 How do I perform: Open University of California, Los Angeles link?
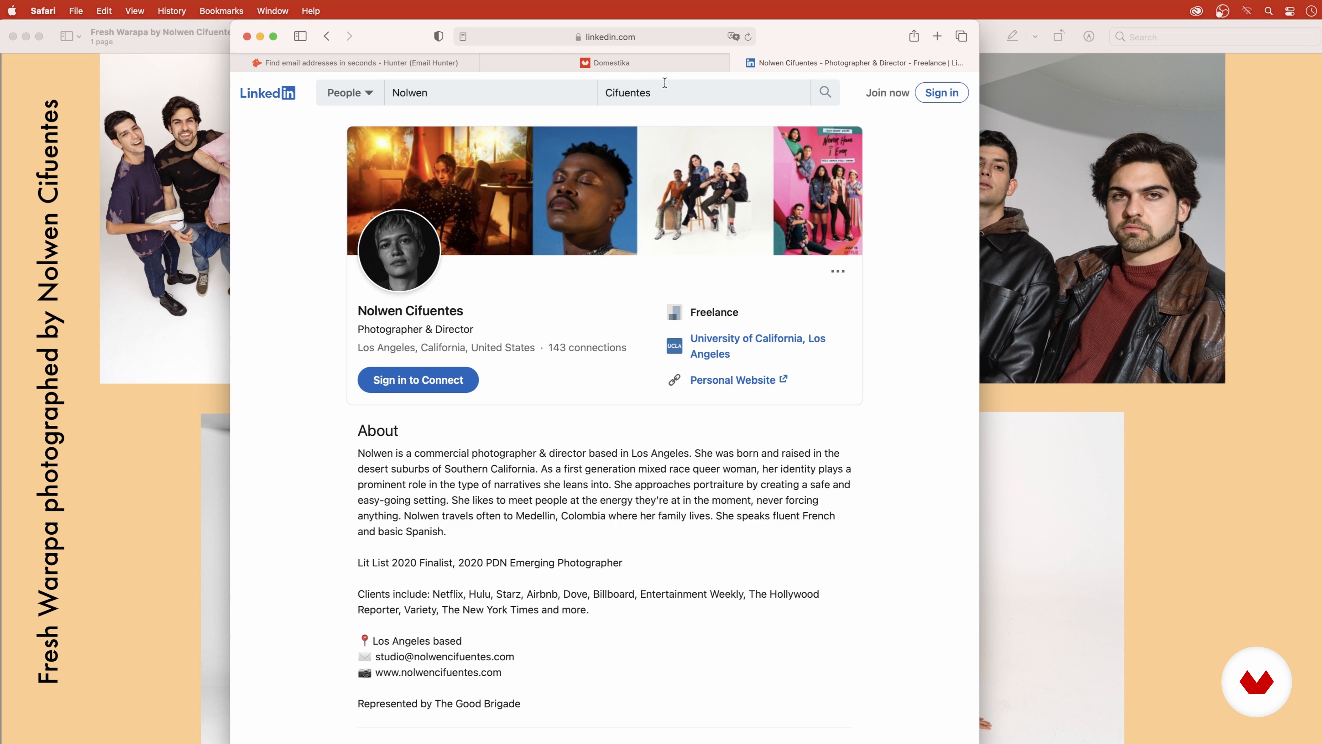(x=757, y=346)
